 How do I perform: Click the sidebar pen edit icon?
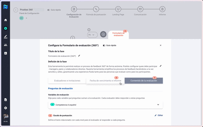(5, 37)
